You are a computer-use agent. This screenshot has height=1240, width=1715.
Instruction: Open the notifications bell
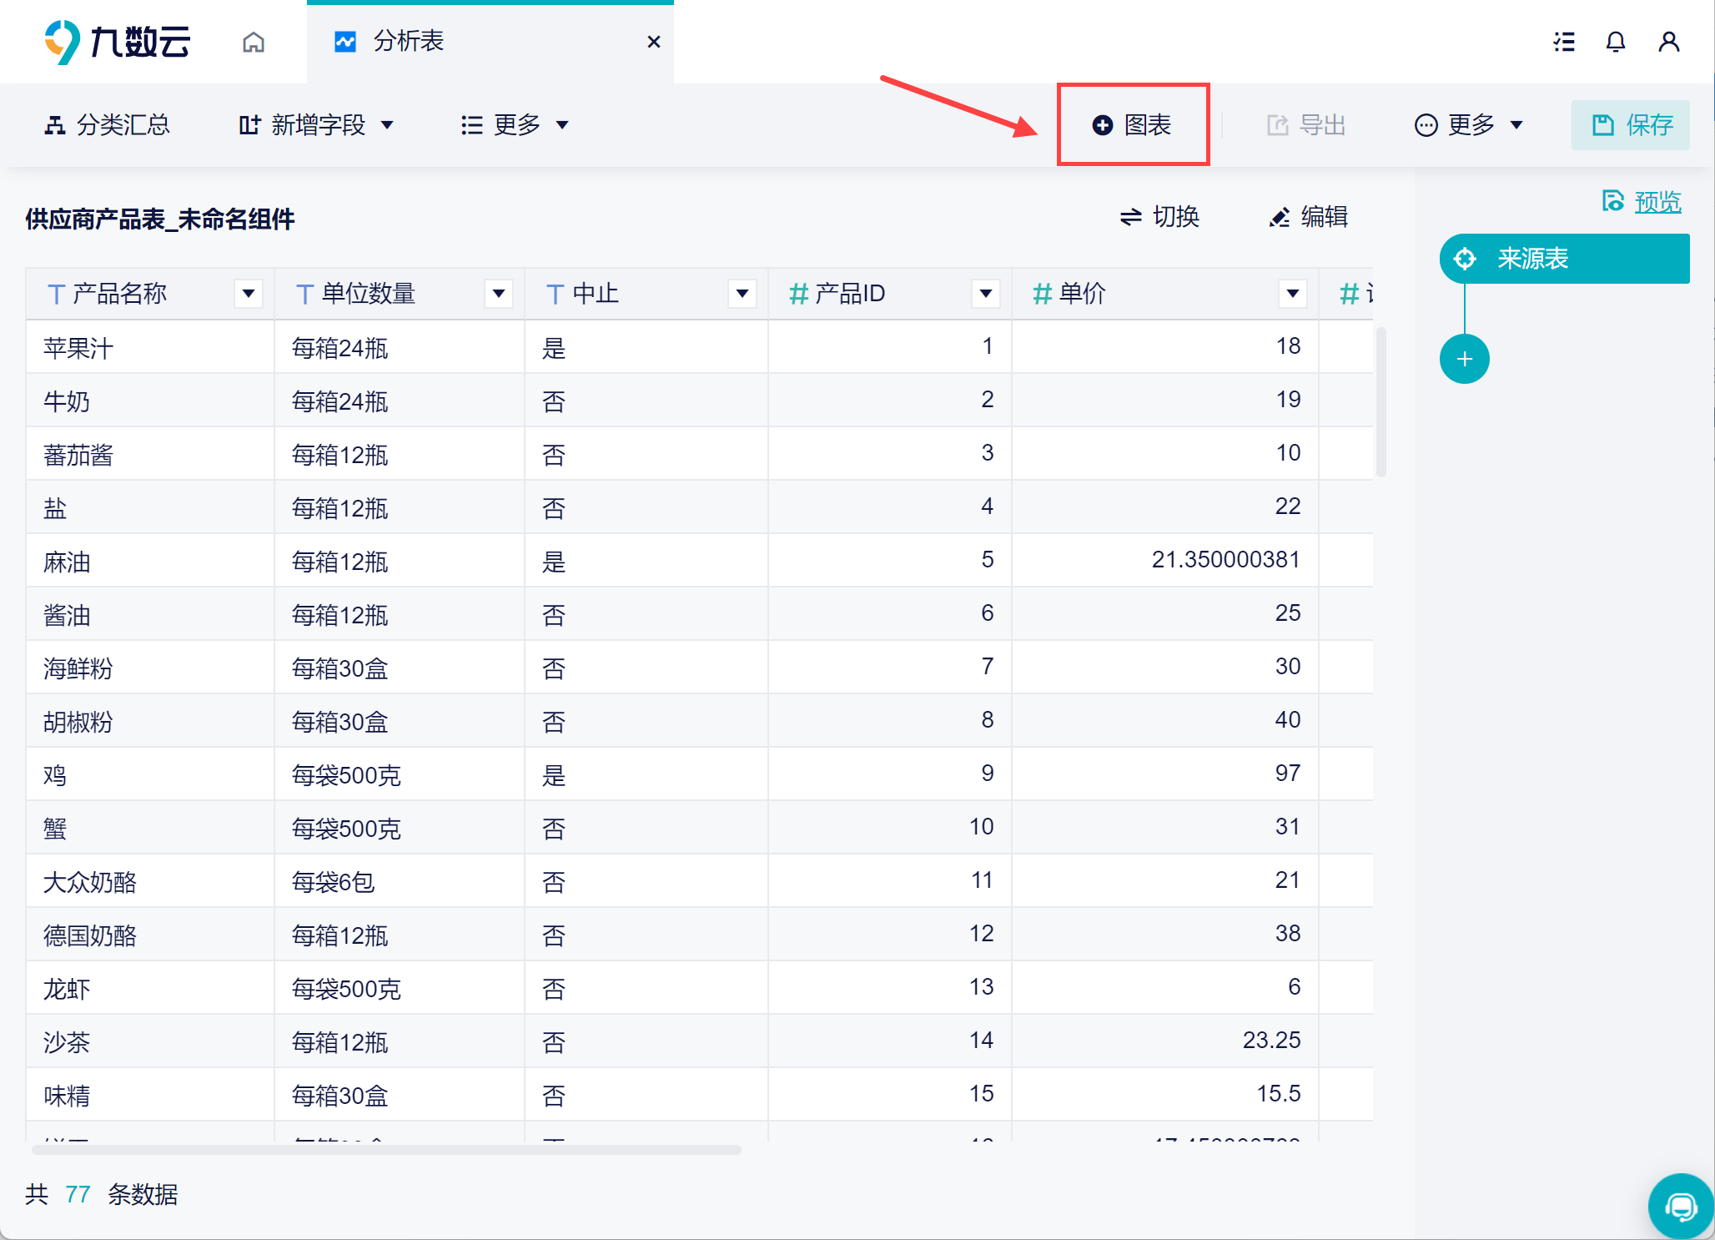[1616, 42]
